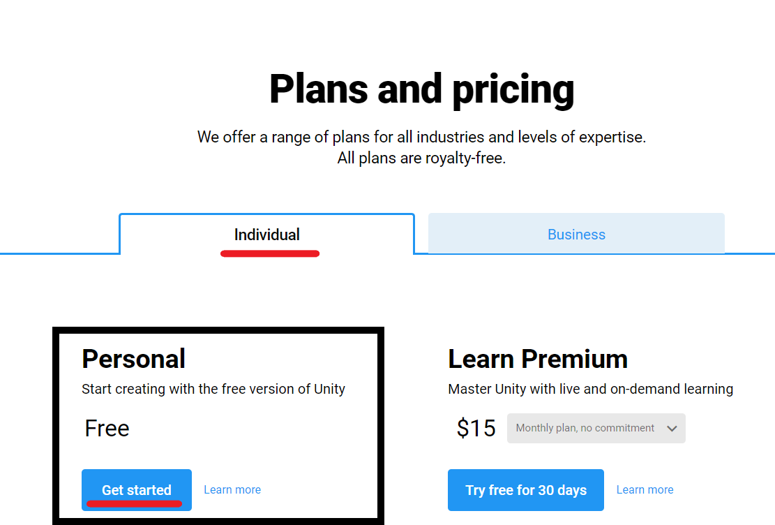
Task: Click the Free price label
Action: point(107,428)
